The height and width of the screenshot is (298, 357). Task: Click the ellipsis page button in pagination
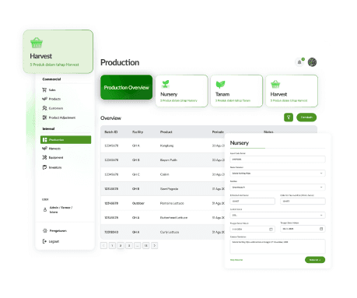138,245
